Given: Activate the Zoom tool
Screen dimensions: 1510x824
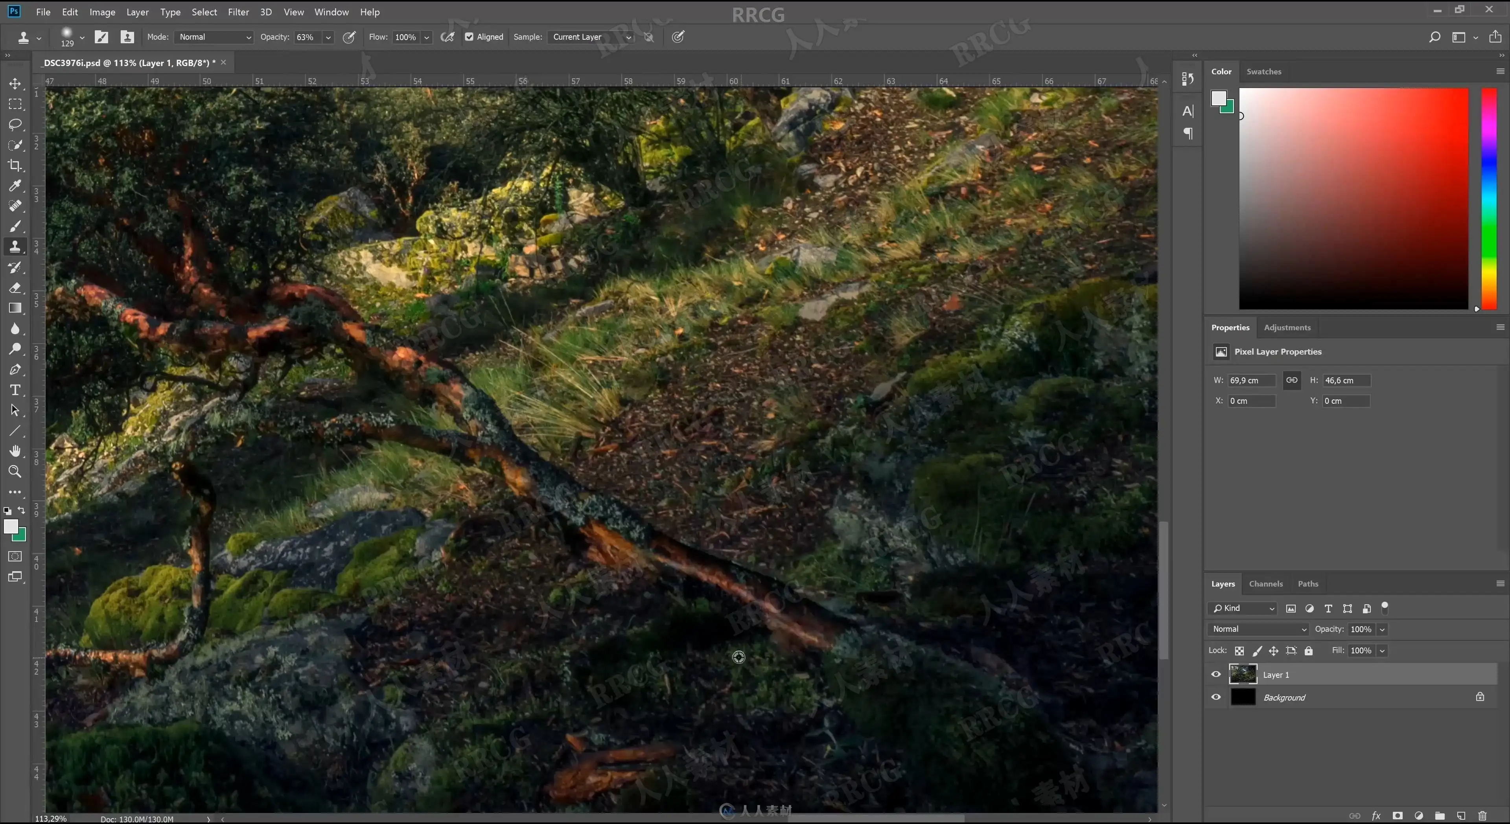Looking at the screenshot, I should pos(15,471).
